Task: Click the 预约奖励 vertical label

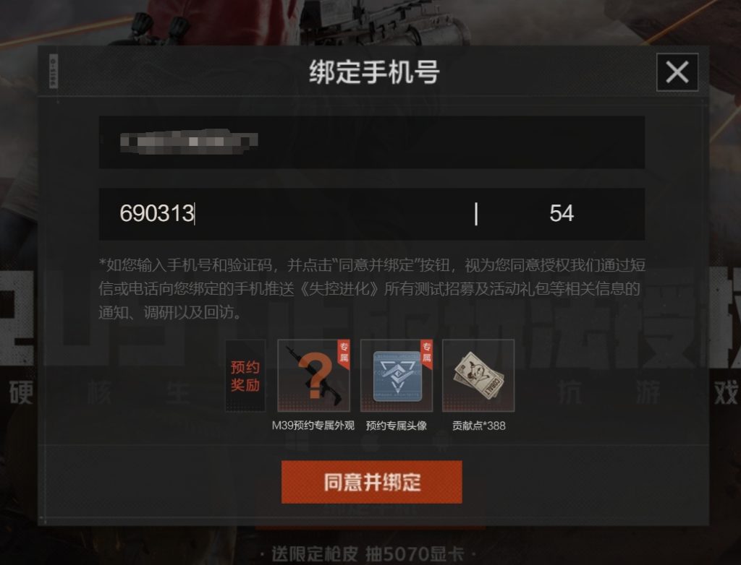Action: point(245,376)
